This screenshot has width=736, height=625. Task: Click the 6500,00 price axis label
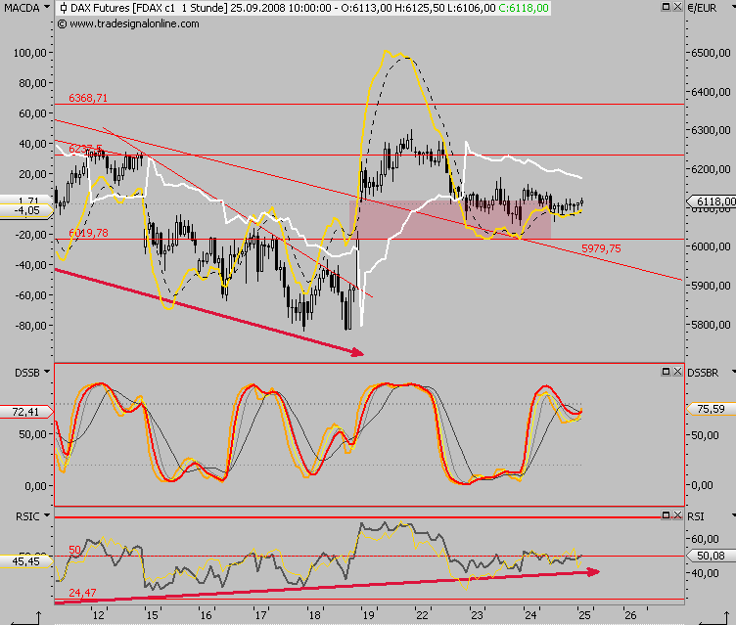click(x=712, y=53)
